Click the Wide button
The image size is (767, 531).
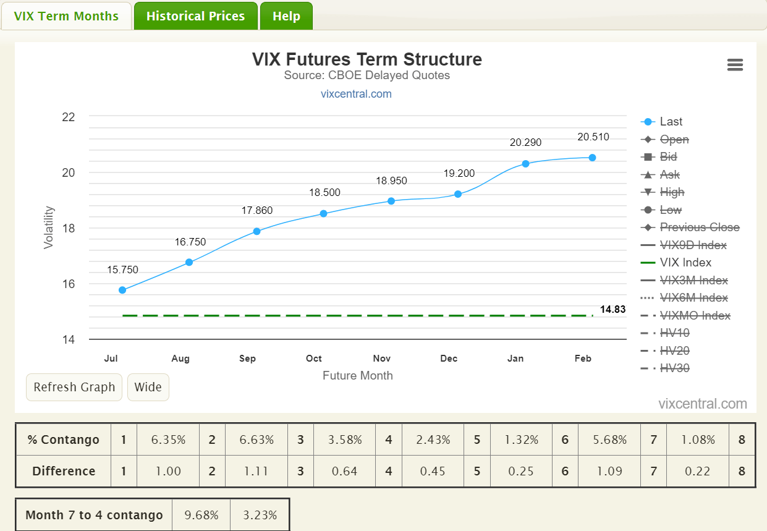coord(148,387)
